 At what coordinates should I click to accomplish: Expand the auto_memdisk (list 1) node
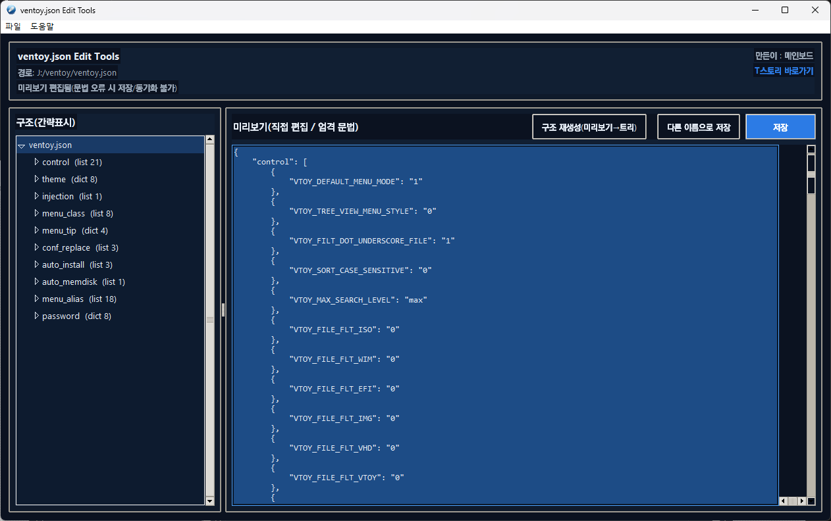click(x=37, y=282)
